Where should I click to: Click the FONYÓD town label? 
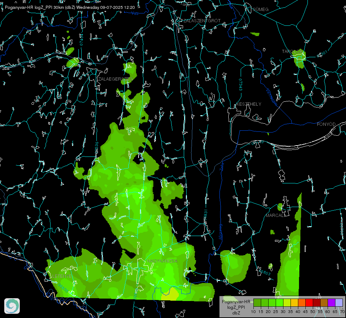coord(326,124)
